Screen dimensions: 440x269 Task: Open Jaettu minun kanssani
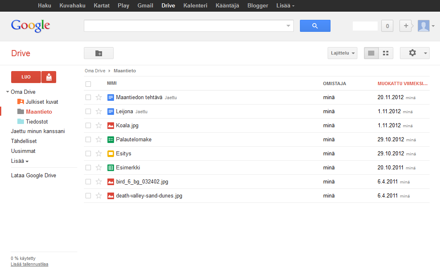tap(38, 131)
